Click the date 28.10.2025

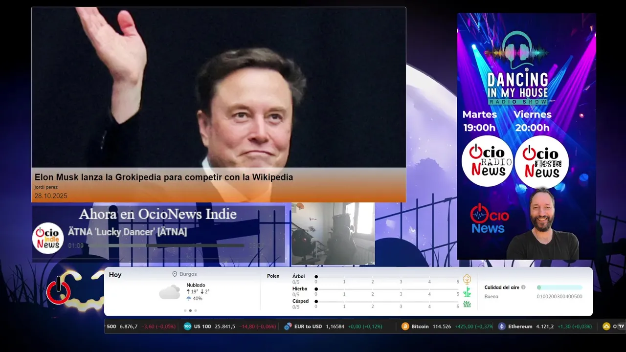point(51,196)
